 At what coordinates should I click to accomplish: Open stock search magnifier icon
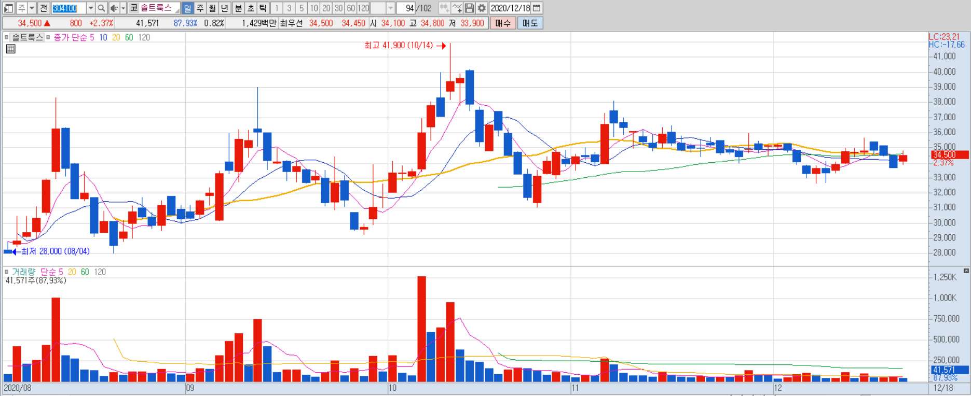tap(102, 8)
